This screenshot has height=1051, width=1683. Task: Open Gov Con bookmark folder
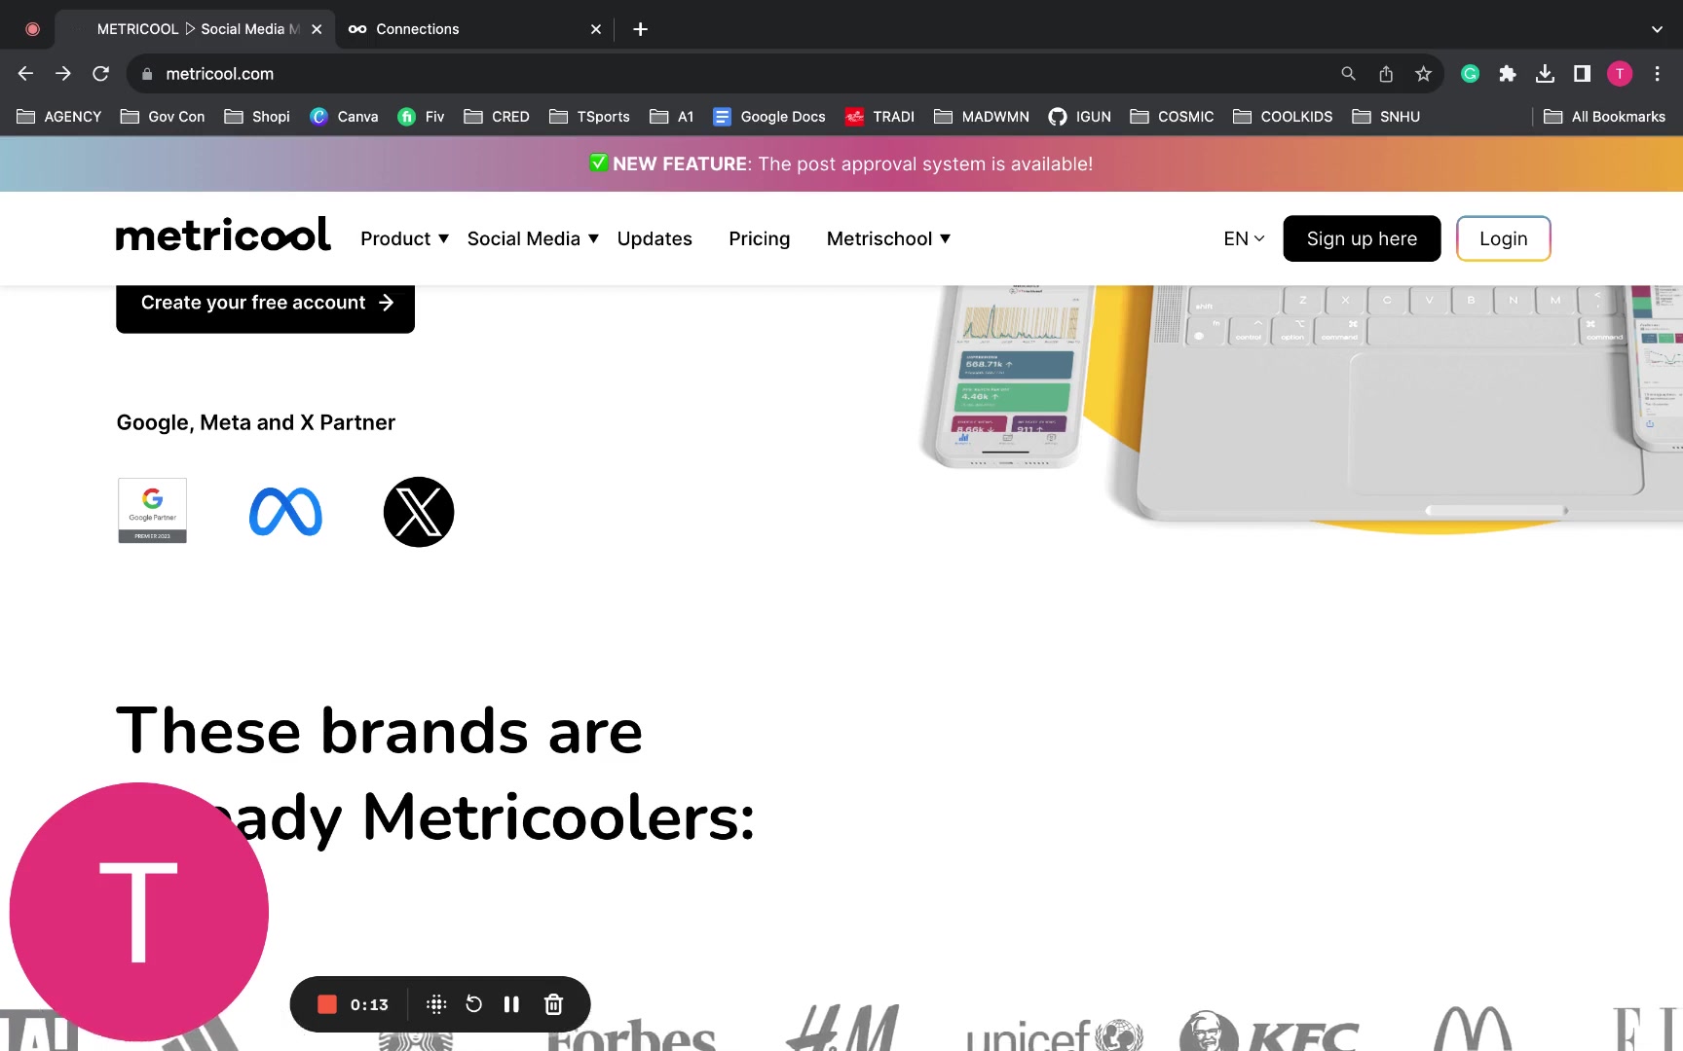point(163,116)
